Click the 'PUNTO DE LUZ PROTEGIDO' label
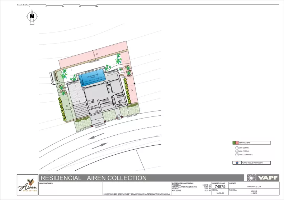The height and width of the screenshot is (200, 284). pyautogui.click(x=252, y=163)
